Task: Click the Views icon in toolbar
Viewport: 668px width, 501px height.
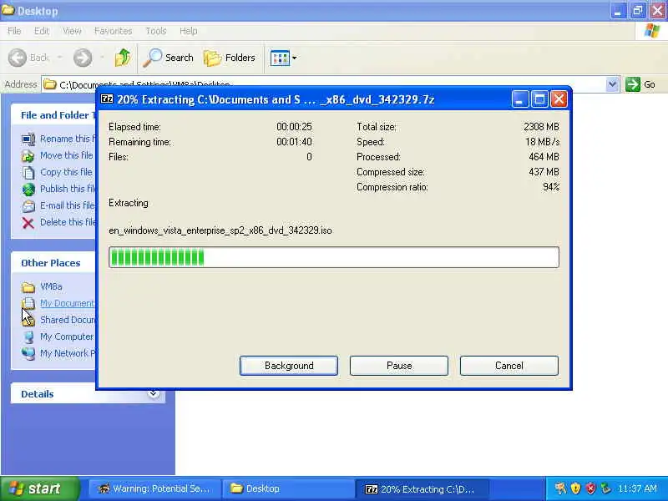Action: click(280, 58)
